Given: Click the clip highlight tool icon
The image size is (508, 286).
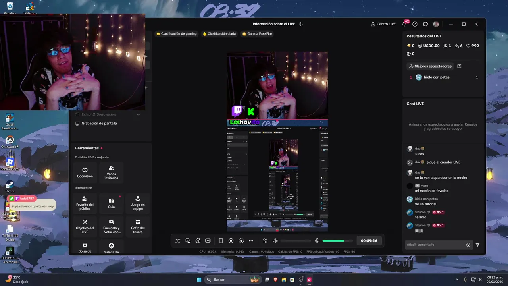Looking at the screenshot, I should pos(208,241).
